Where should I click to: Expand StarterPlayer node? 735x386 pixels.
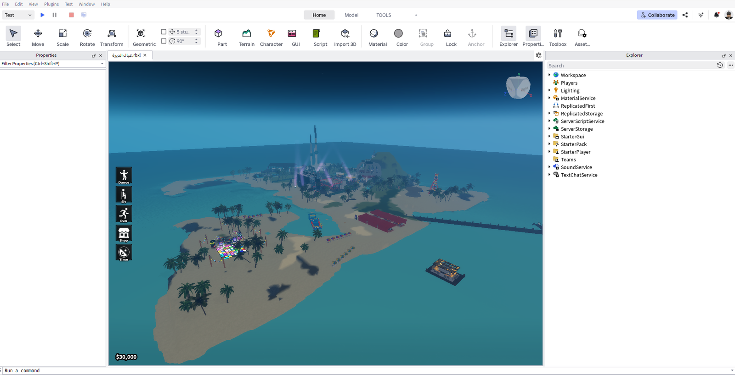pos(549,152)
